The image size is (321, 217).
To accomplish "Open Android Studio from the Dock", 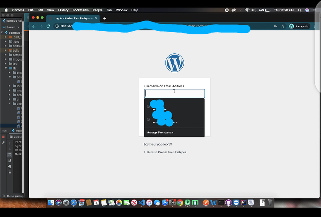I will tap(187, 203).
